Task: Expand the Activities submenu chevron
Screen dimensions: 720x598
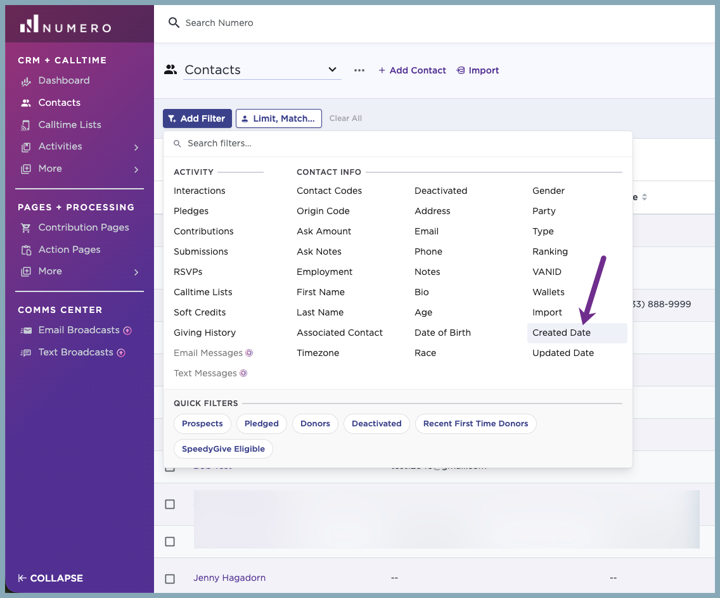Action: [136, 148]
